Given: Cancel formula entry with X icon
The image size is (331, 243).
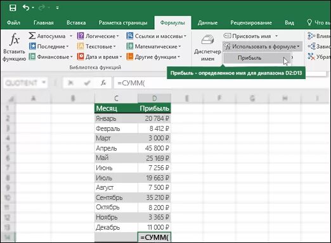Looking at the screenshot, I should [x=70, y=83].
